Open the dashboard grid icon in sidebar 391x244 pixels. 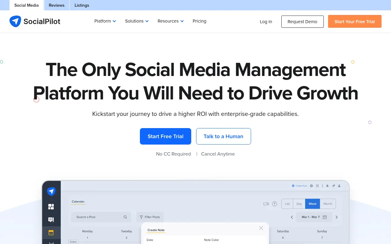[x=51, y=206]
